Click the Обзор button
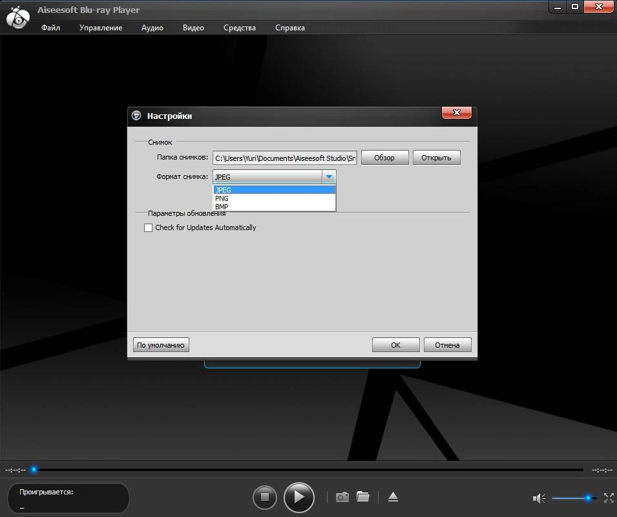This screenshot has height=517, width=617. point(385,158)
